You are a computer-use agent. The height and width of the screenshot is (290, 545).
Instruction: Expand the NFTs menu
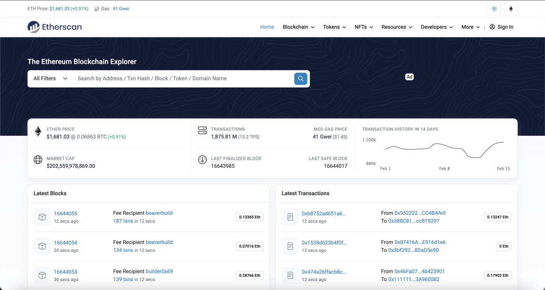pyautogui.click(x=364, y=27)
